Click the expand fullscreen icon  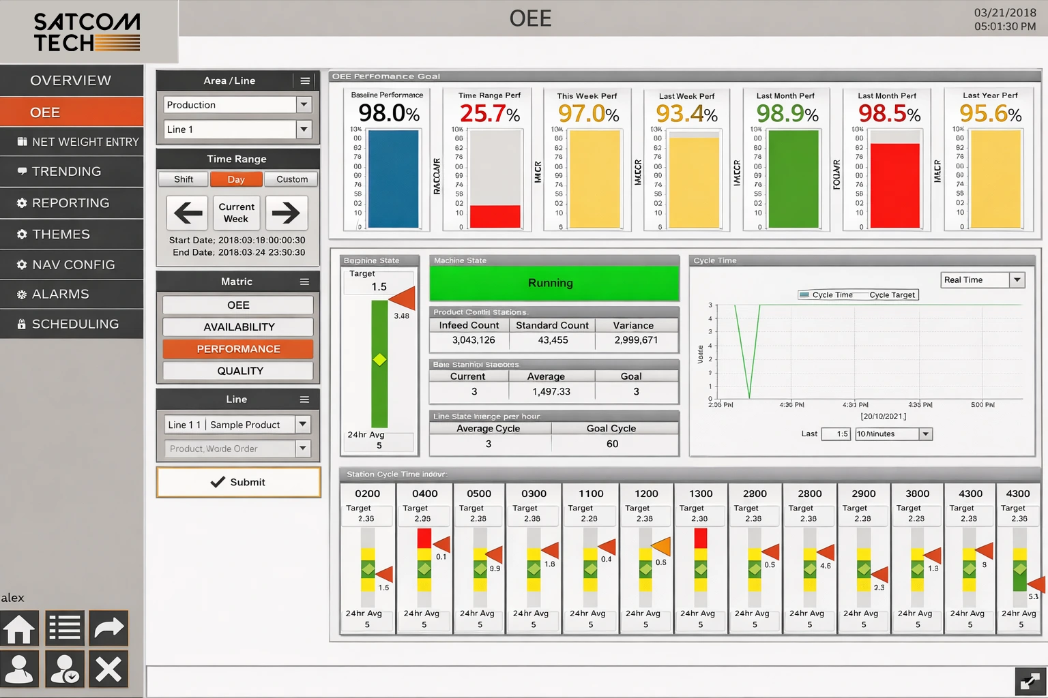(1030, 681)
